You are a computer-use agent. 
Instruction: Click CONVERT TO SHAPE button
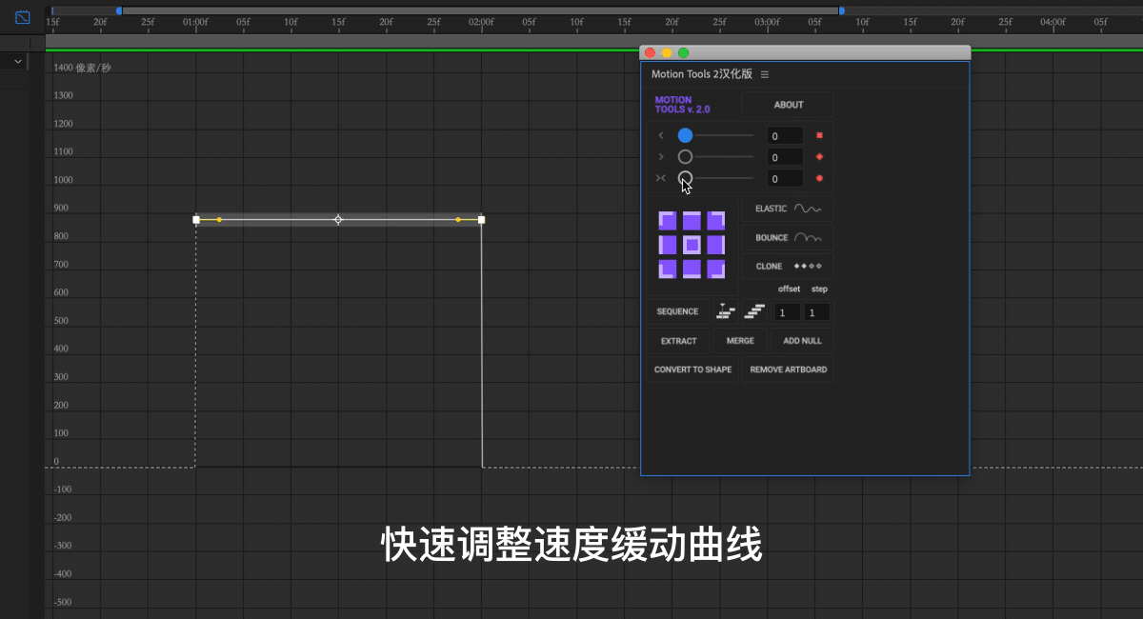pos(692,369)
